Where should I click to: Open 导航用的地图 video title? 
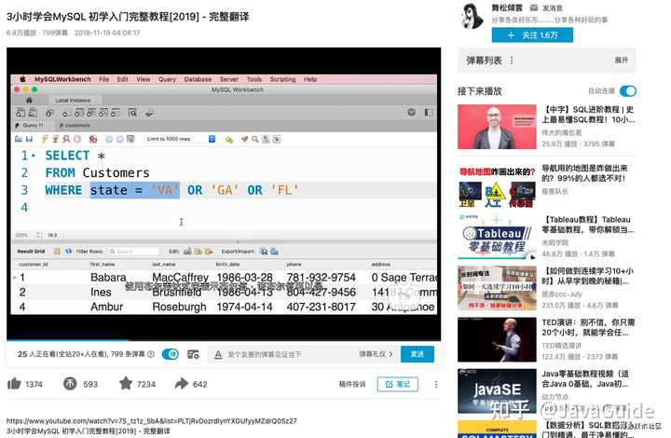[584, 172]
